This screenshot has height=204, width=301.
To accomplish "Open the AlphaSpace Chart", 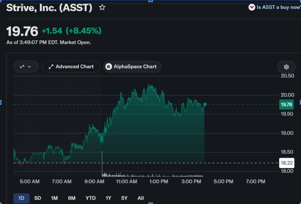I will (132, 67).
